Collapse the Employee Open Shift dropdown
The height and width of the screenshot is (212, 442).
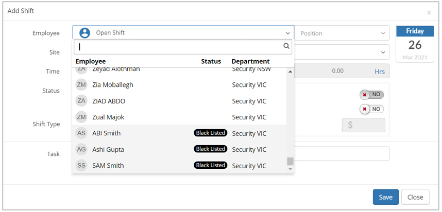pyautogui.click(x=287, y=33)
